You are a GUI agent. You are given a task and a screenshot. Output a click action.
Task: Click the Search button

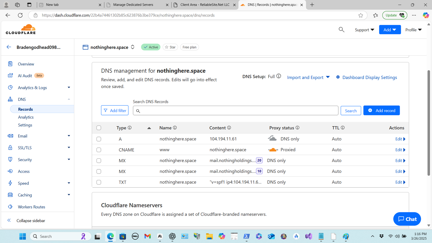pos(351,111)
